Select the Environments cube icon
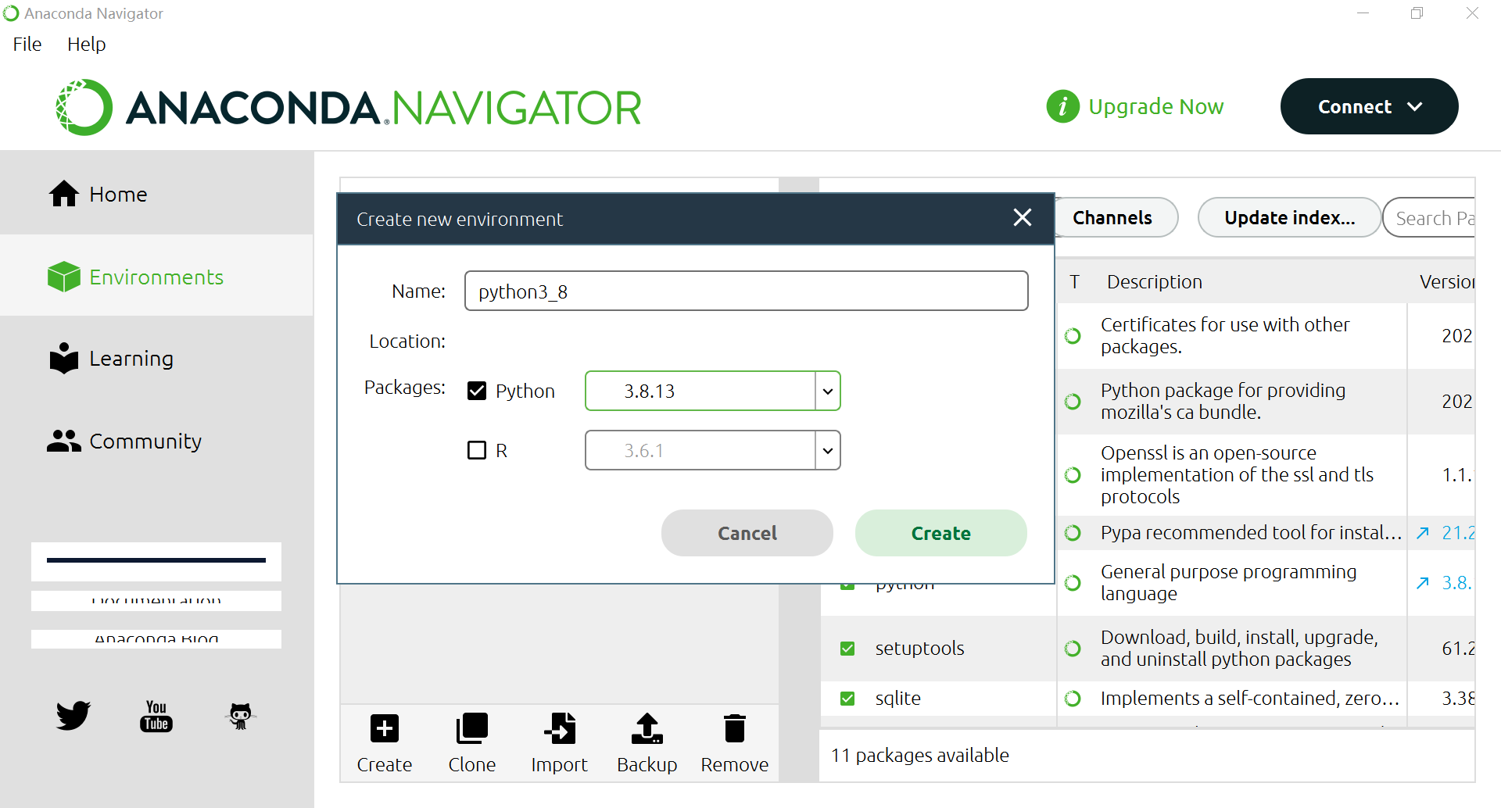1501x808 pixels. coord(63,277)
